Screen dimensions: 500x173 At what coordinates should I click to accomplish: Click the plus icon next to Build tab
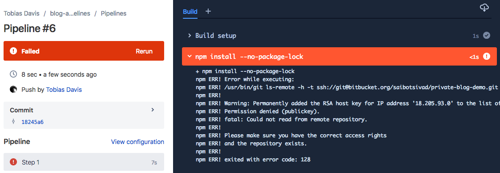pos(208,12)
